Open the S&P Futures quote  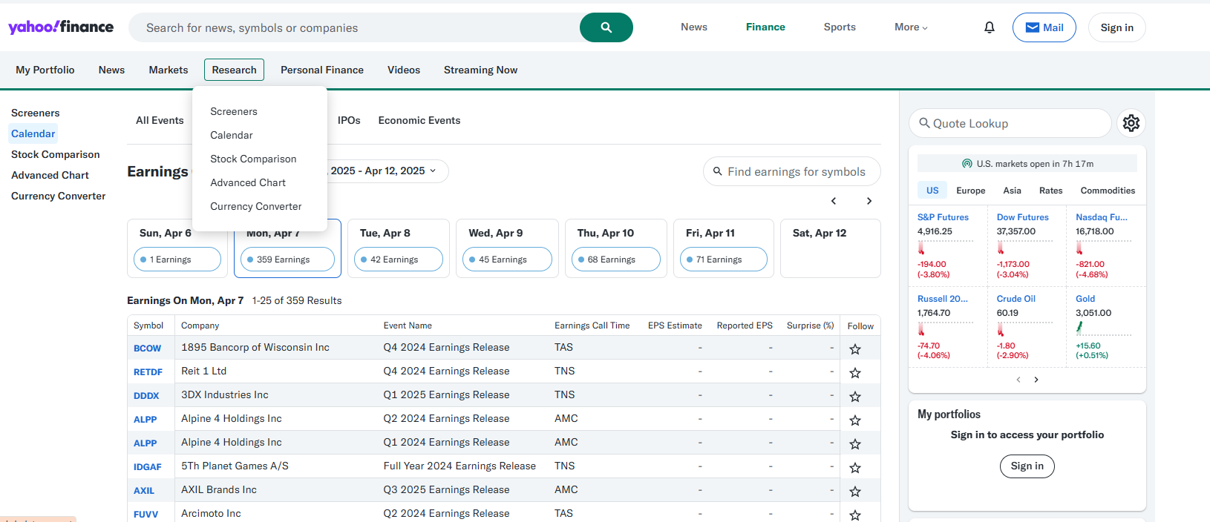click(943, 217)
